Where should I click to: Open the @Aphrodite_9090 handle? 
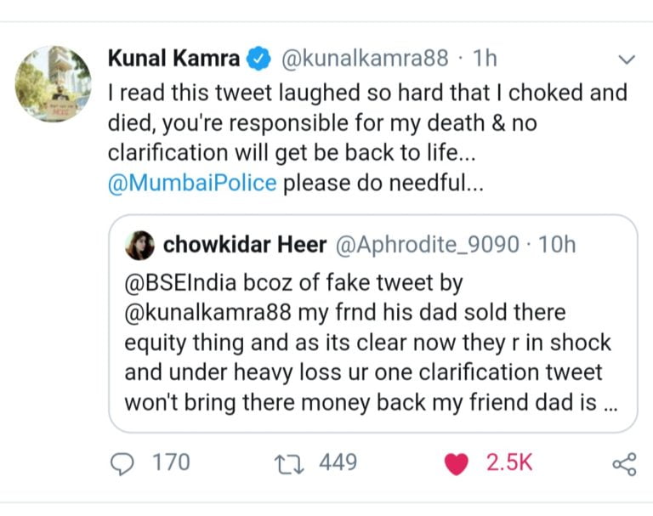tap(428, 246)
